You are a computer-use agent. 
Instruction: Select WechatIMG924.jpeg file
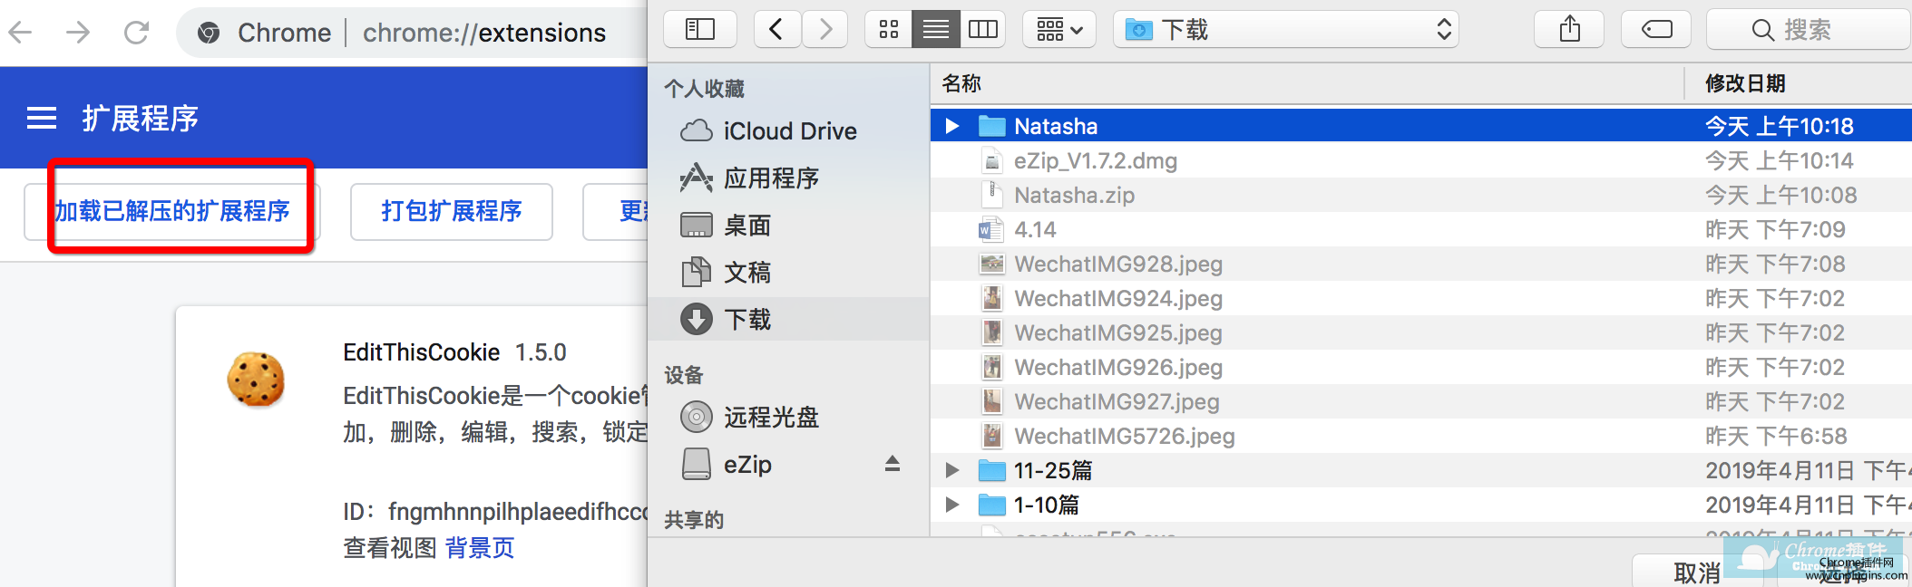click(x=1421, y=298)
